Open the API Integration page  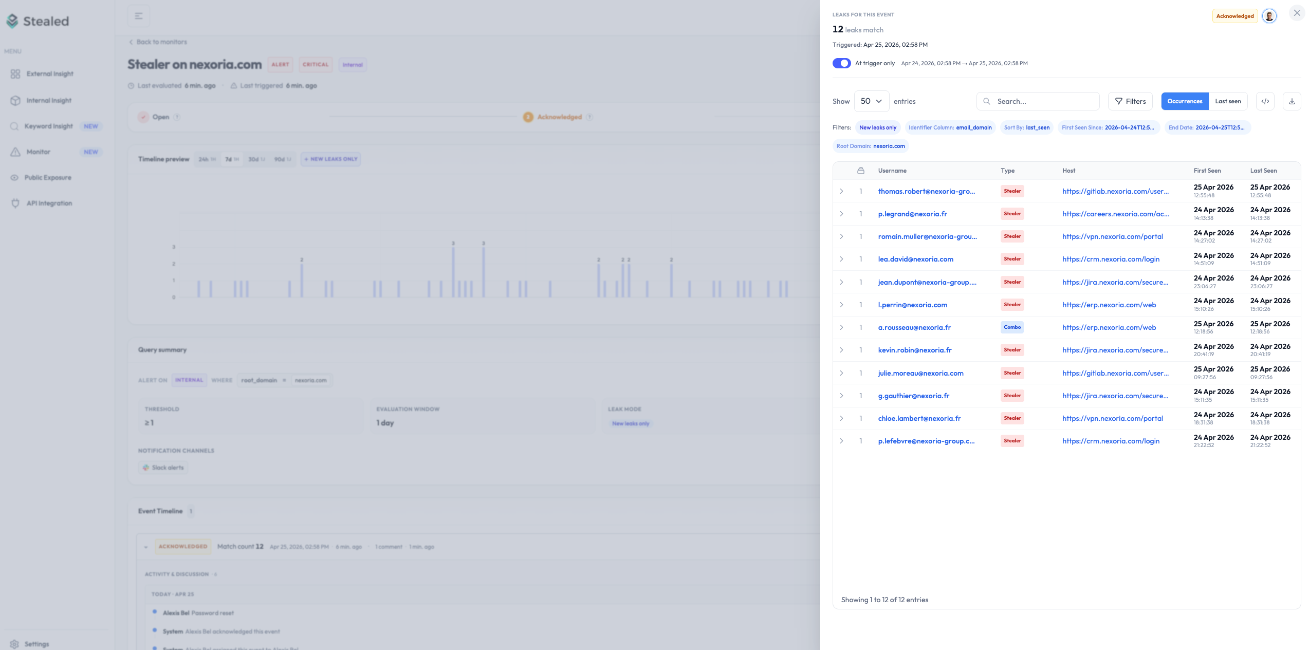click(x=49, y=203)
